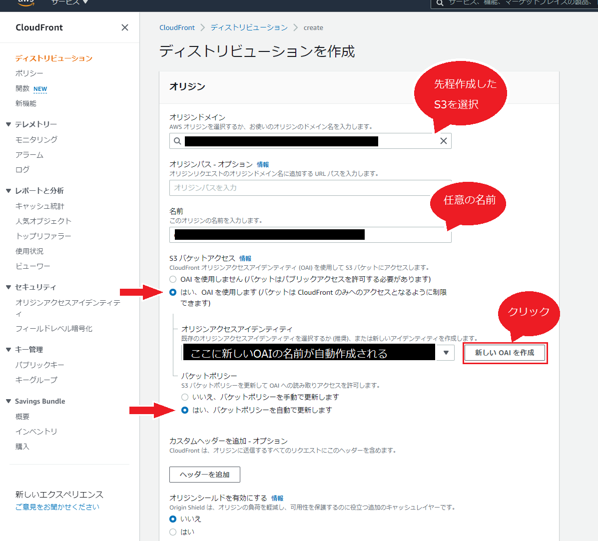This screenshot has width=598, height=541.
Task: Click the search icon in origin domain field
Action: 177,141
